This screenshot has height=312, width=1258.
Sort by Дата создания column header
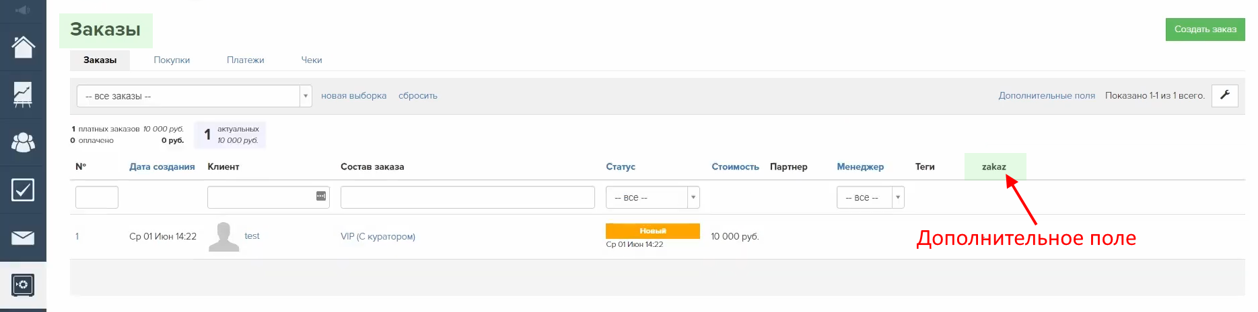coord(162,166)
